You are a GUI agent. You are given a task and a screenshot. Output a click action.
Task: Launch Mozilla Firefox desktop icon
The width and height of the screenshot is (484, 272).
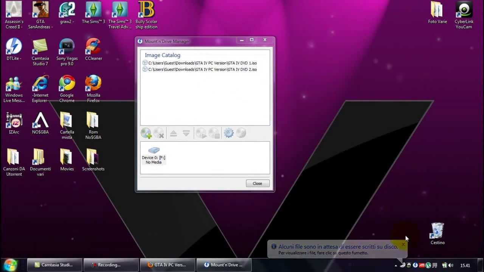tap(93, 89)
